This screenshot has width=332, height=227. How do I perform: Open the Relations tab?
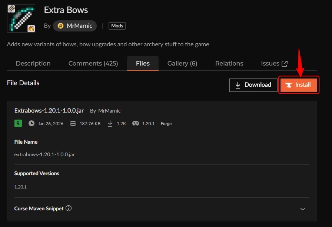(x=229, y=63)
